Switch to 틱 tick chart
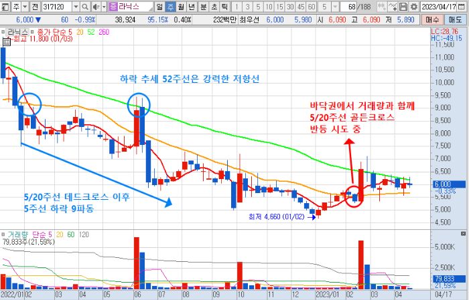The image size is (469, 300). tap(225, 6)
